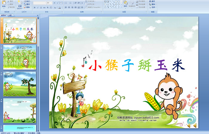Switch to the Slides (幻灯片) tab
Viewport: 209px width, 134px height.
tap(4, 15)
